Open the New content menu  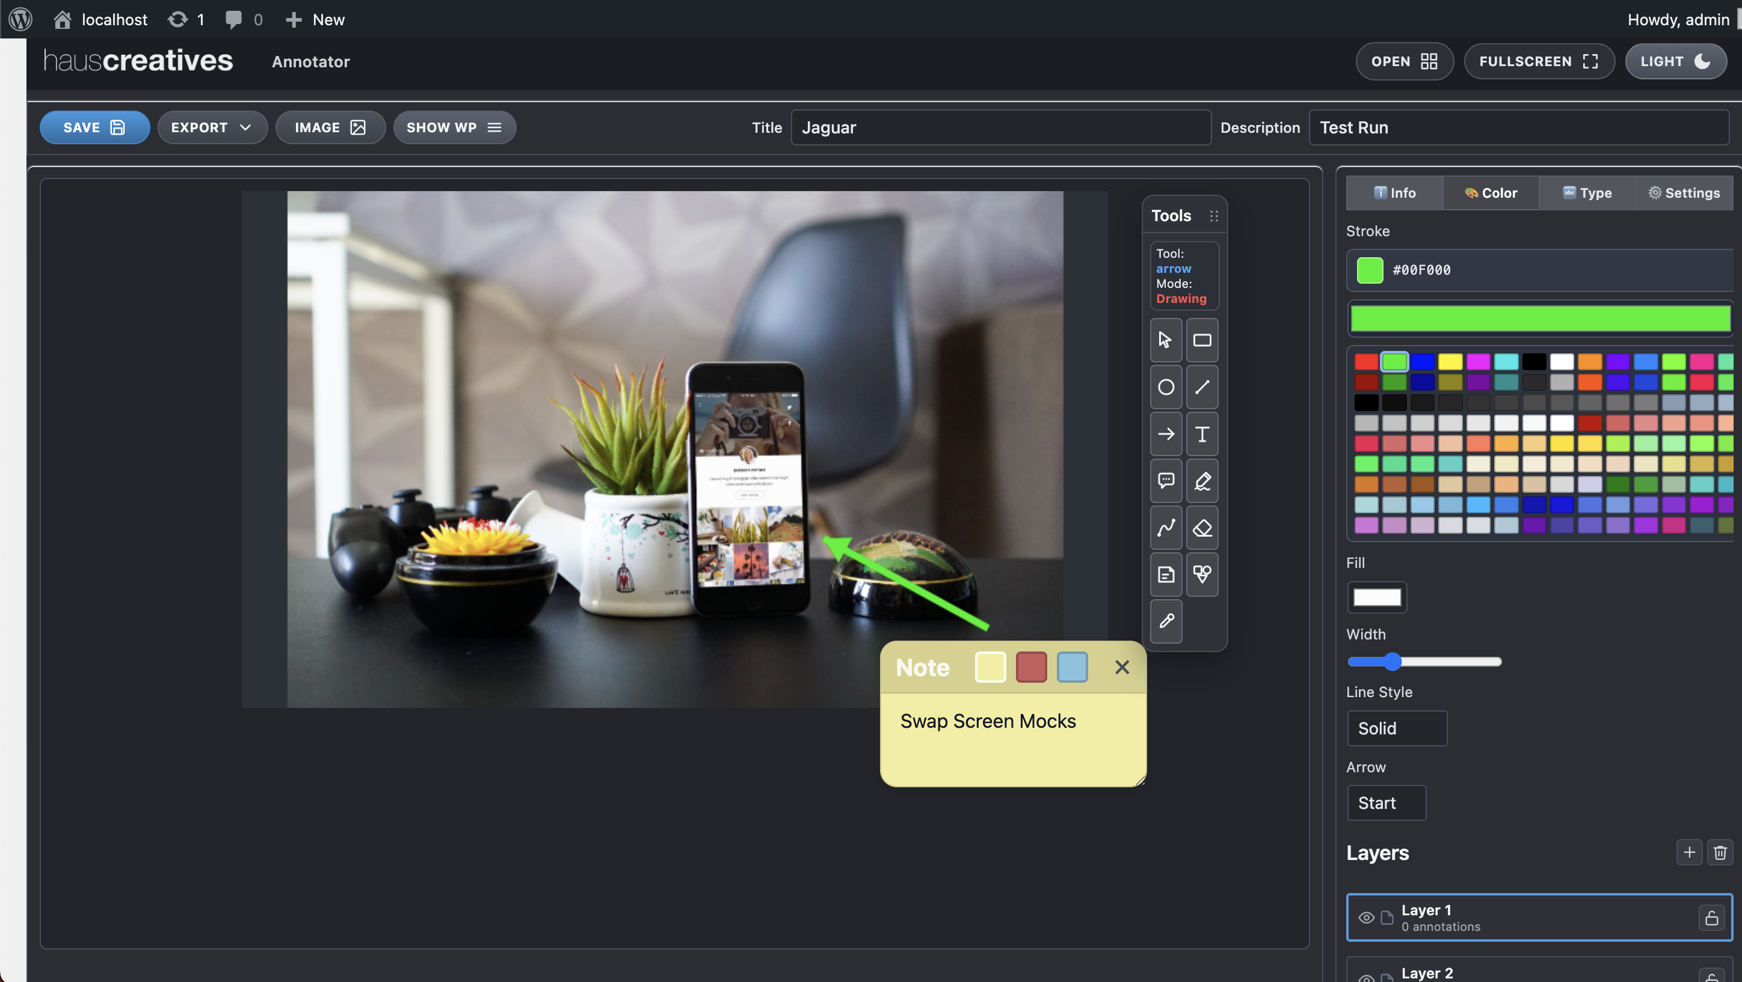315,19
